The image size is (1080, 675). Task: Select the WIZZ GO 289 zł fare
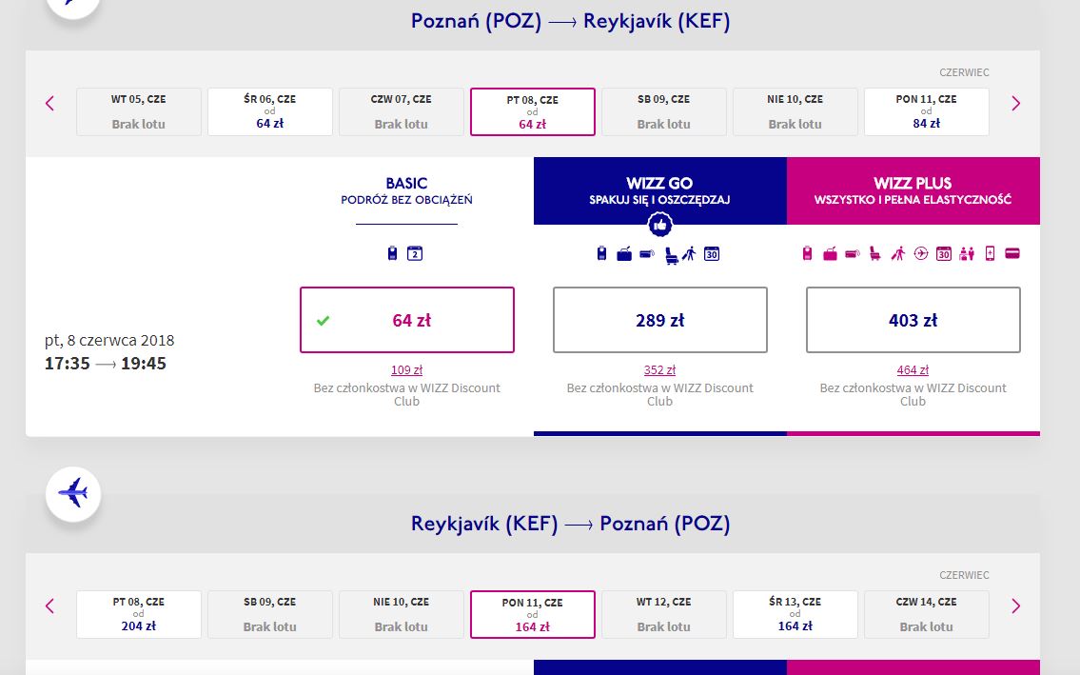pos(659,320)
